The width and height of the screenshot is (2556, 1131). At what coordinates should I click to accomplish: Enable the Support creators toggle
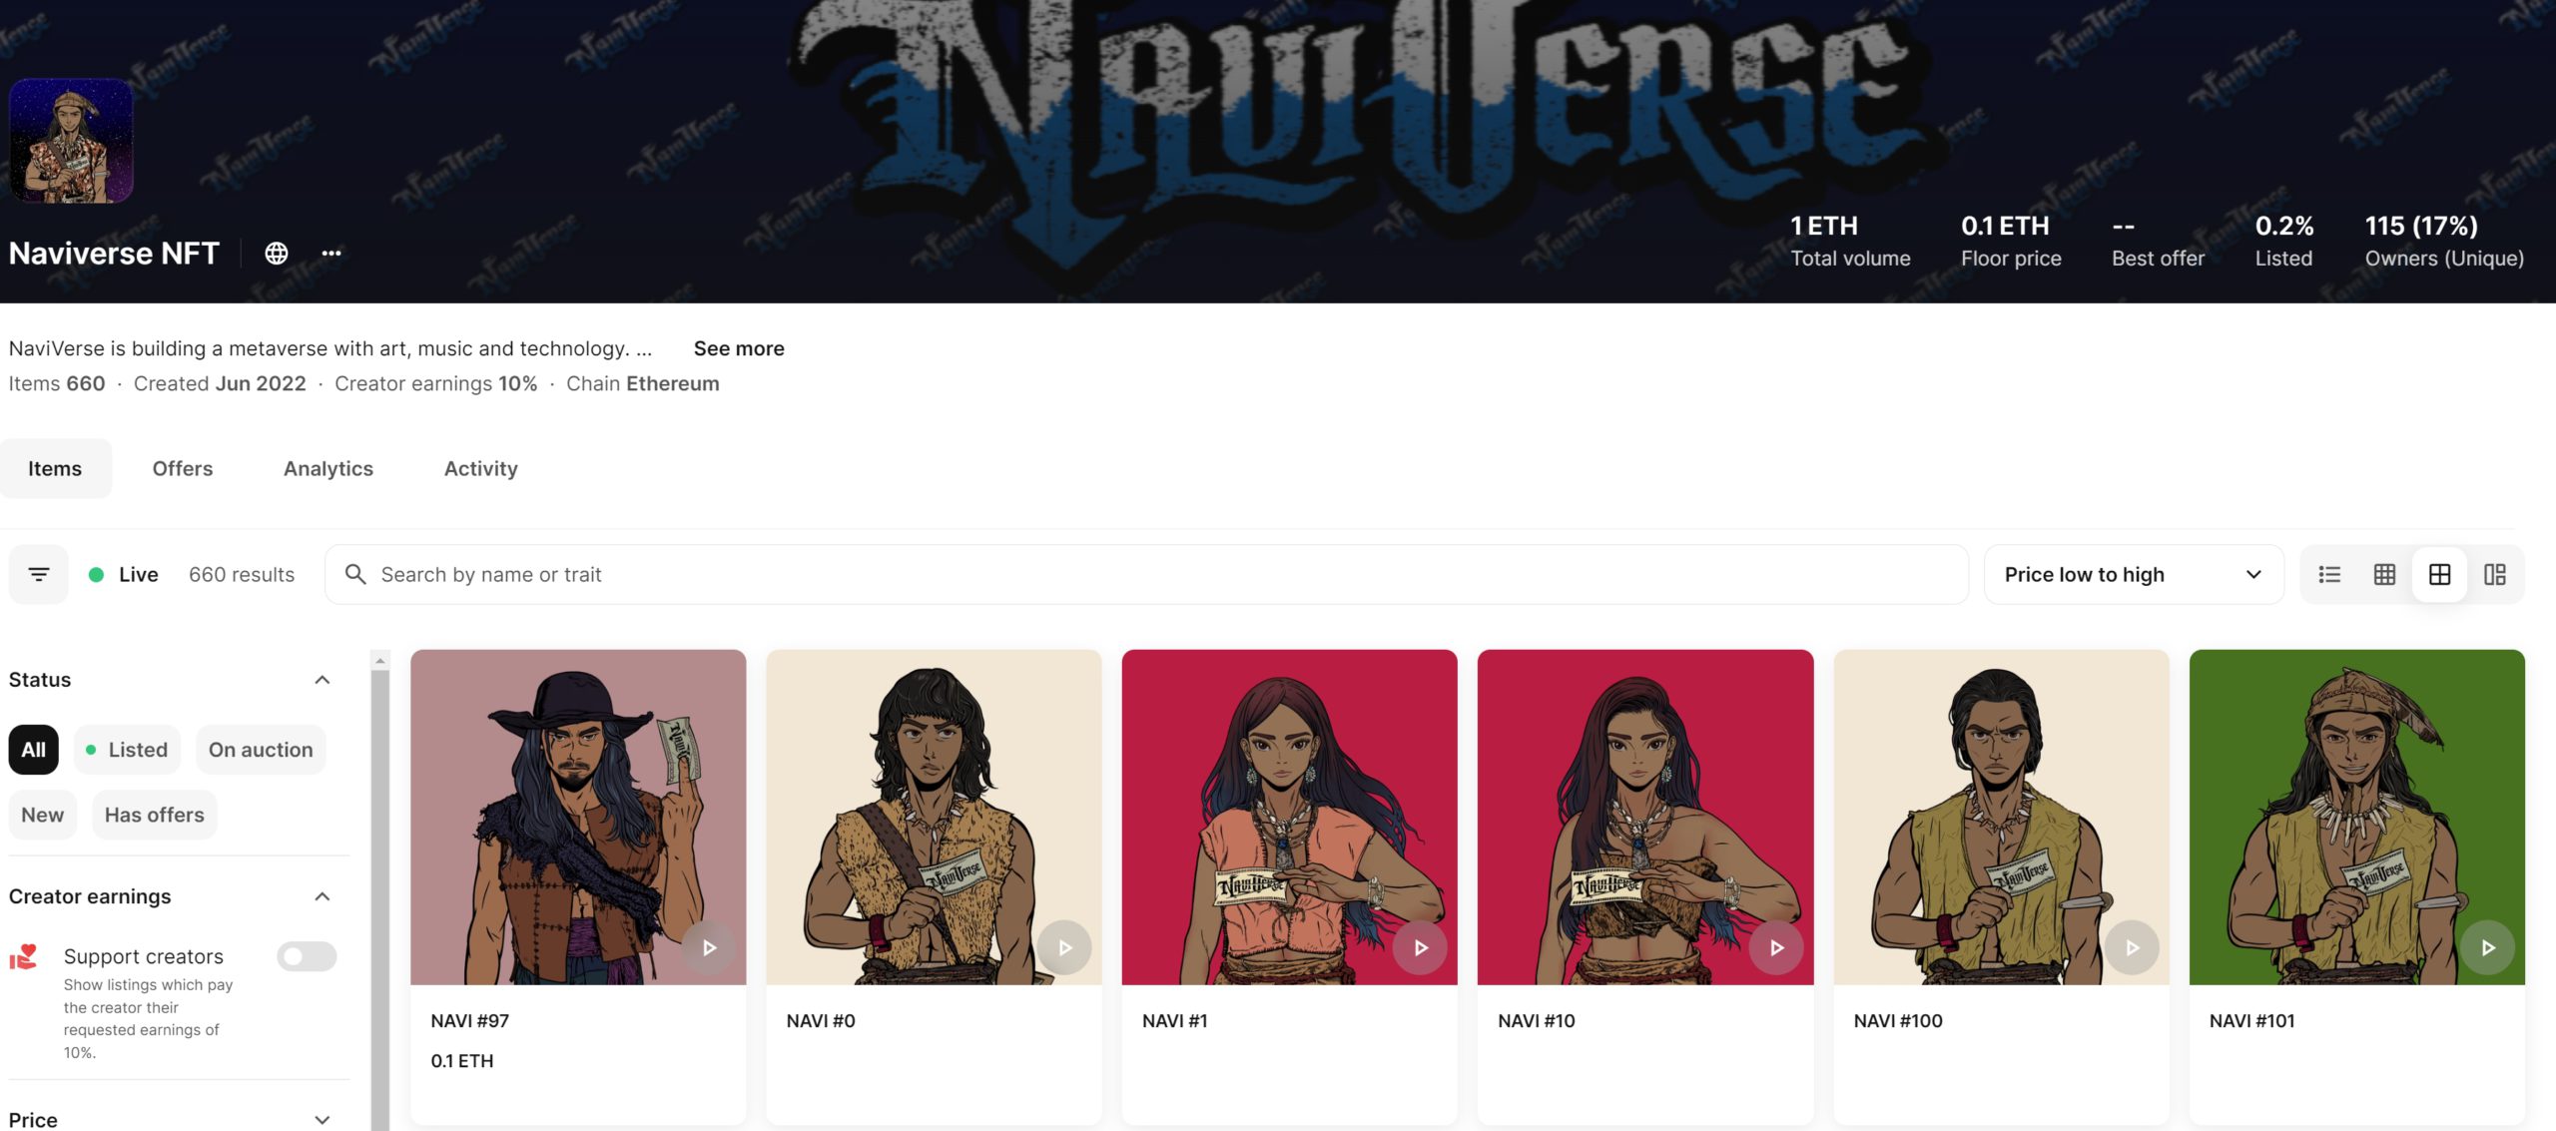coord(307,956)
